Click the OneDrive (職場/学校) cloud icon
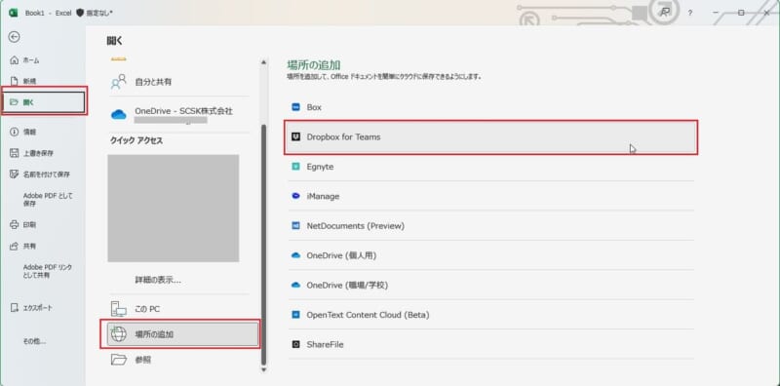Image resolution: width=780 pixels, height=386 pixels. coord(296,285)
